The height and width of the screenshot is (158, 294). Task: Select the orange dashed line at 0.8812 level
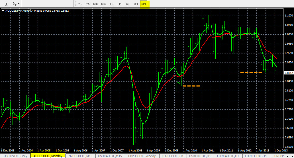pos(251,72)
